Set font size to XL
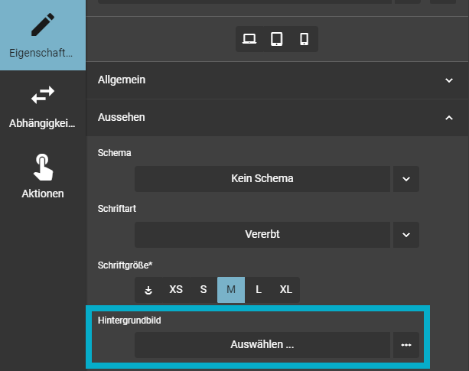 [x=286, y=290]
